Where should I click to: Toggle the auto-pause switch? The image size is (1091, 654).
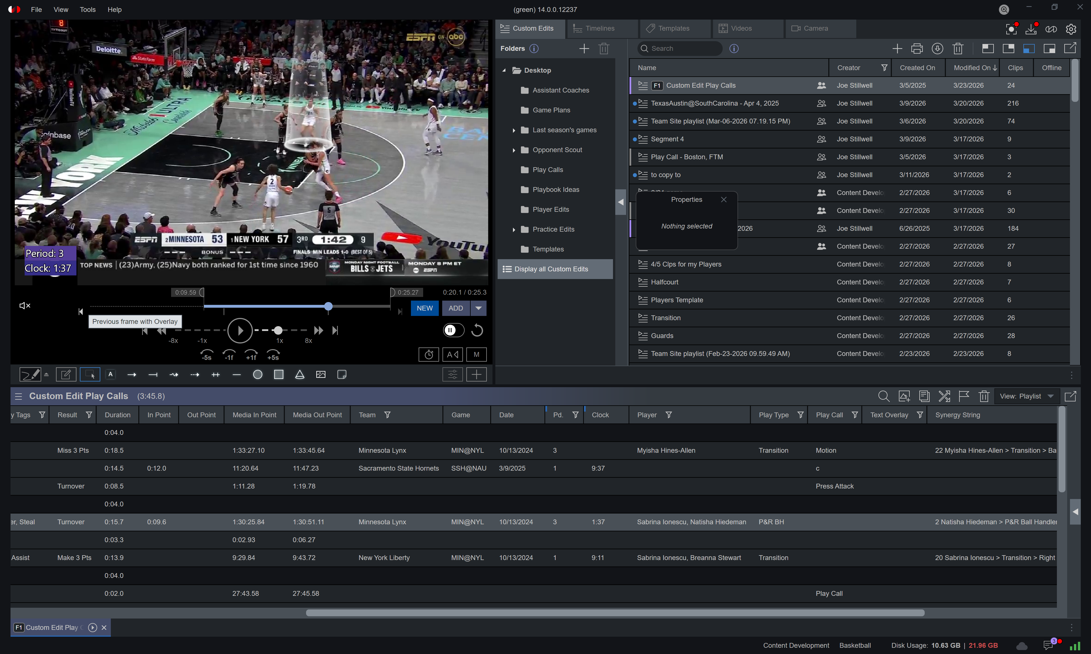(x=454, y=330)
